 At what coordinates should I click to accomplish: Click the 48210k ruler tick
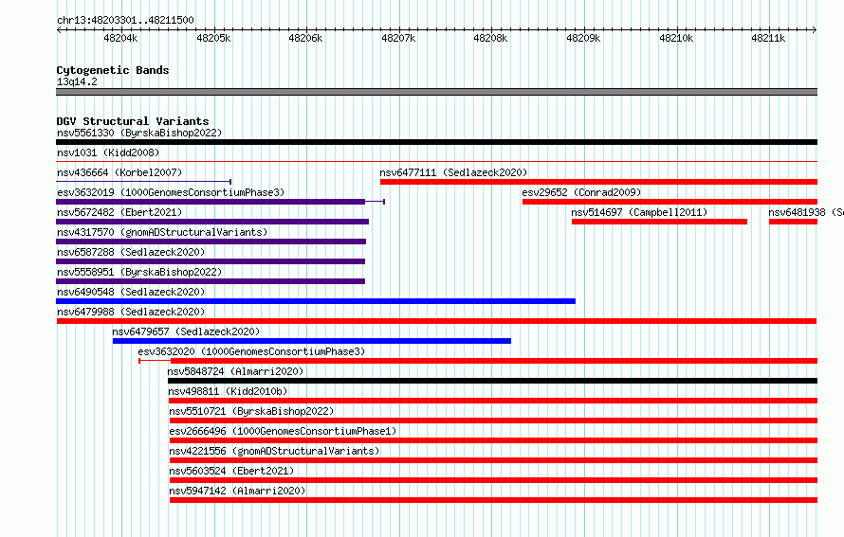click(676, 38)
